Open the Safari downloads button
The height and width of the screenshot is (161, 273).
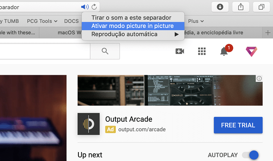click(220, 7)
